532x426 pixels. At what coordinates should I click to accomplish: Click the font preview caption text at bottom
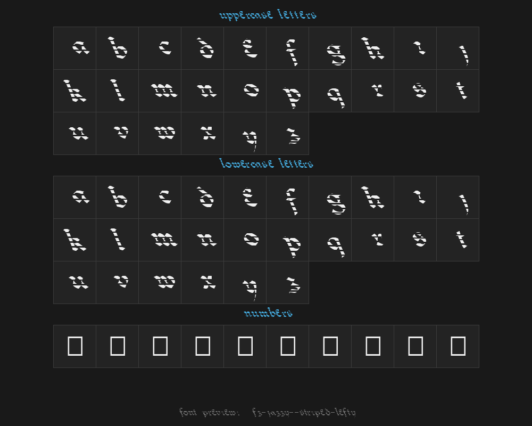click(x=267, y=412)
